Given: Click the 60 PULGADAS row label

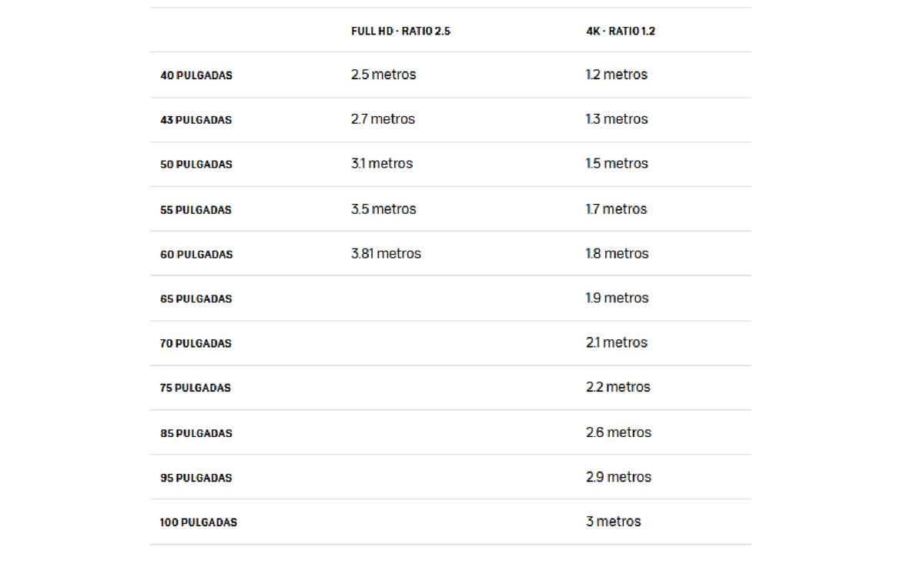Looking at the screenshot, I should 196,254.
